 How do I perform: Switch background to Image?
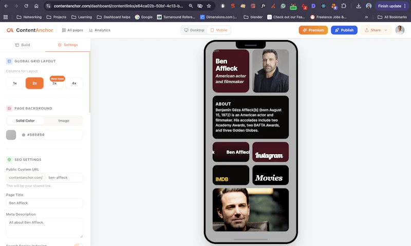click(x=64, y=121)
